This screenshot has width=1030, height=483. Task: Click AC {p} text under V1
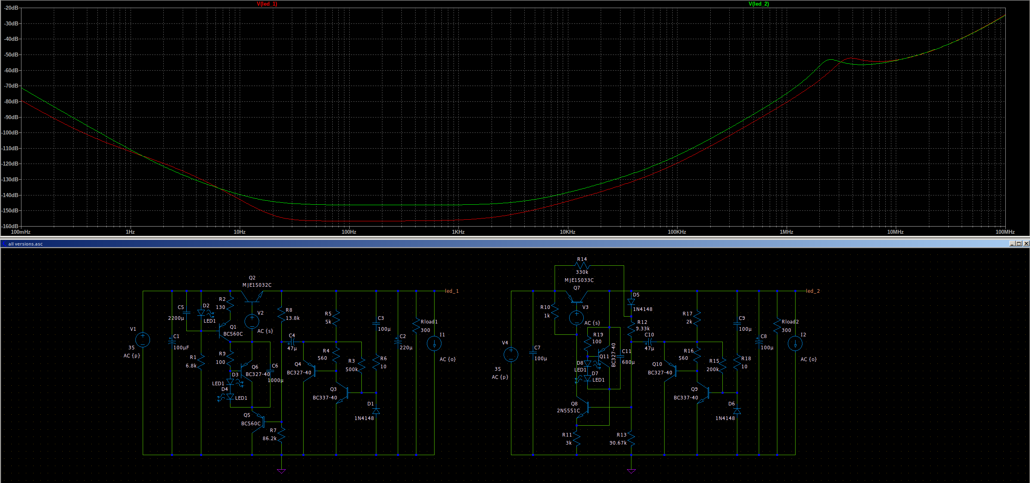tap(132, 356)
